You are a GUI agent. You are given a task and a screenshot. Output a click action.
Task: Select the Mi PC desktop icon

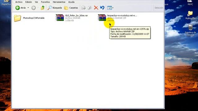point(190,3)
